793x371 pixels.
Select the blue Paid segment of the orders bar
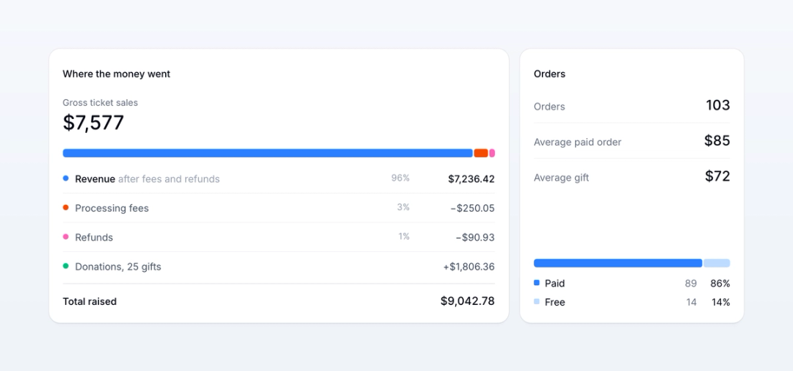(x=618, y=263)
